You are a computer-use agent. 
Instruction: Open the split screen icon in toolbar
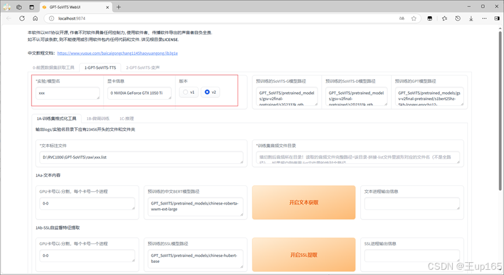point(430,18)
